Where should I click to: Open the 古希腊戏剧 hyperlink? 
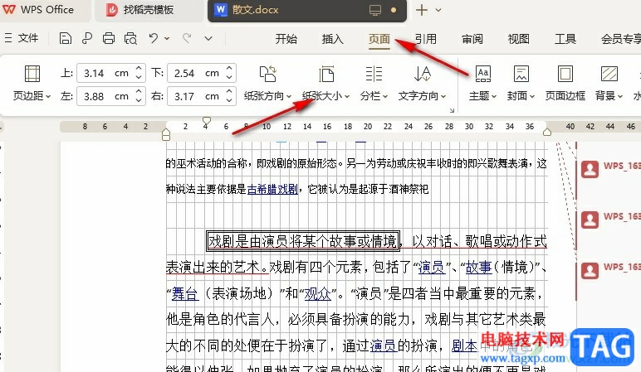tap(272, 189)
